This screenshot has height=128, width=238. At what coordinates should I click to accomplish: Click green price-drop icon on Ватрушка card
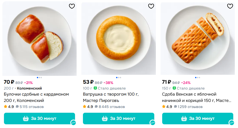[95, 88]
